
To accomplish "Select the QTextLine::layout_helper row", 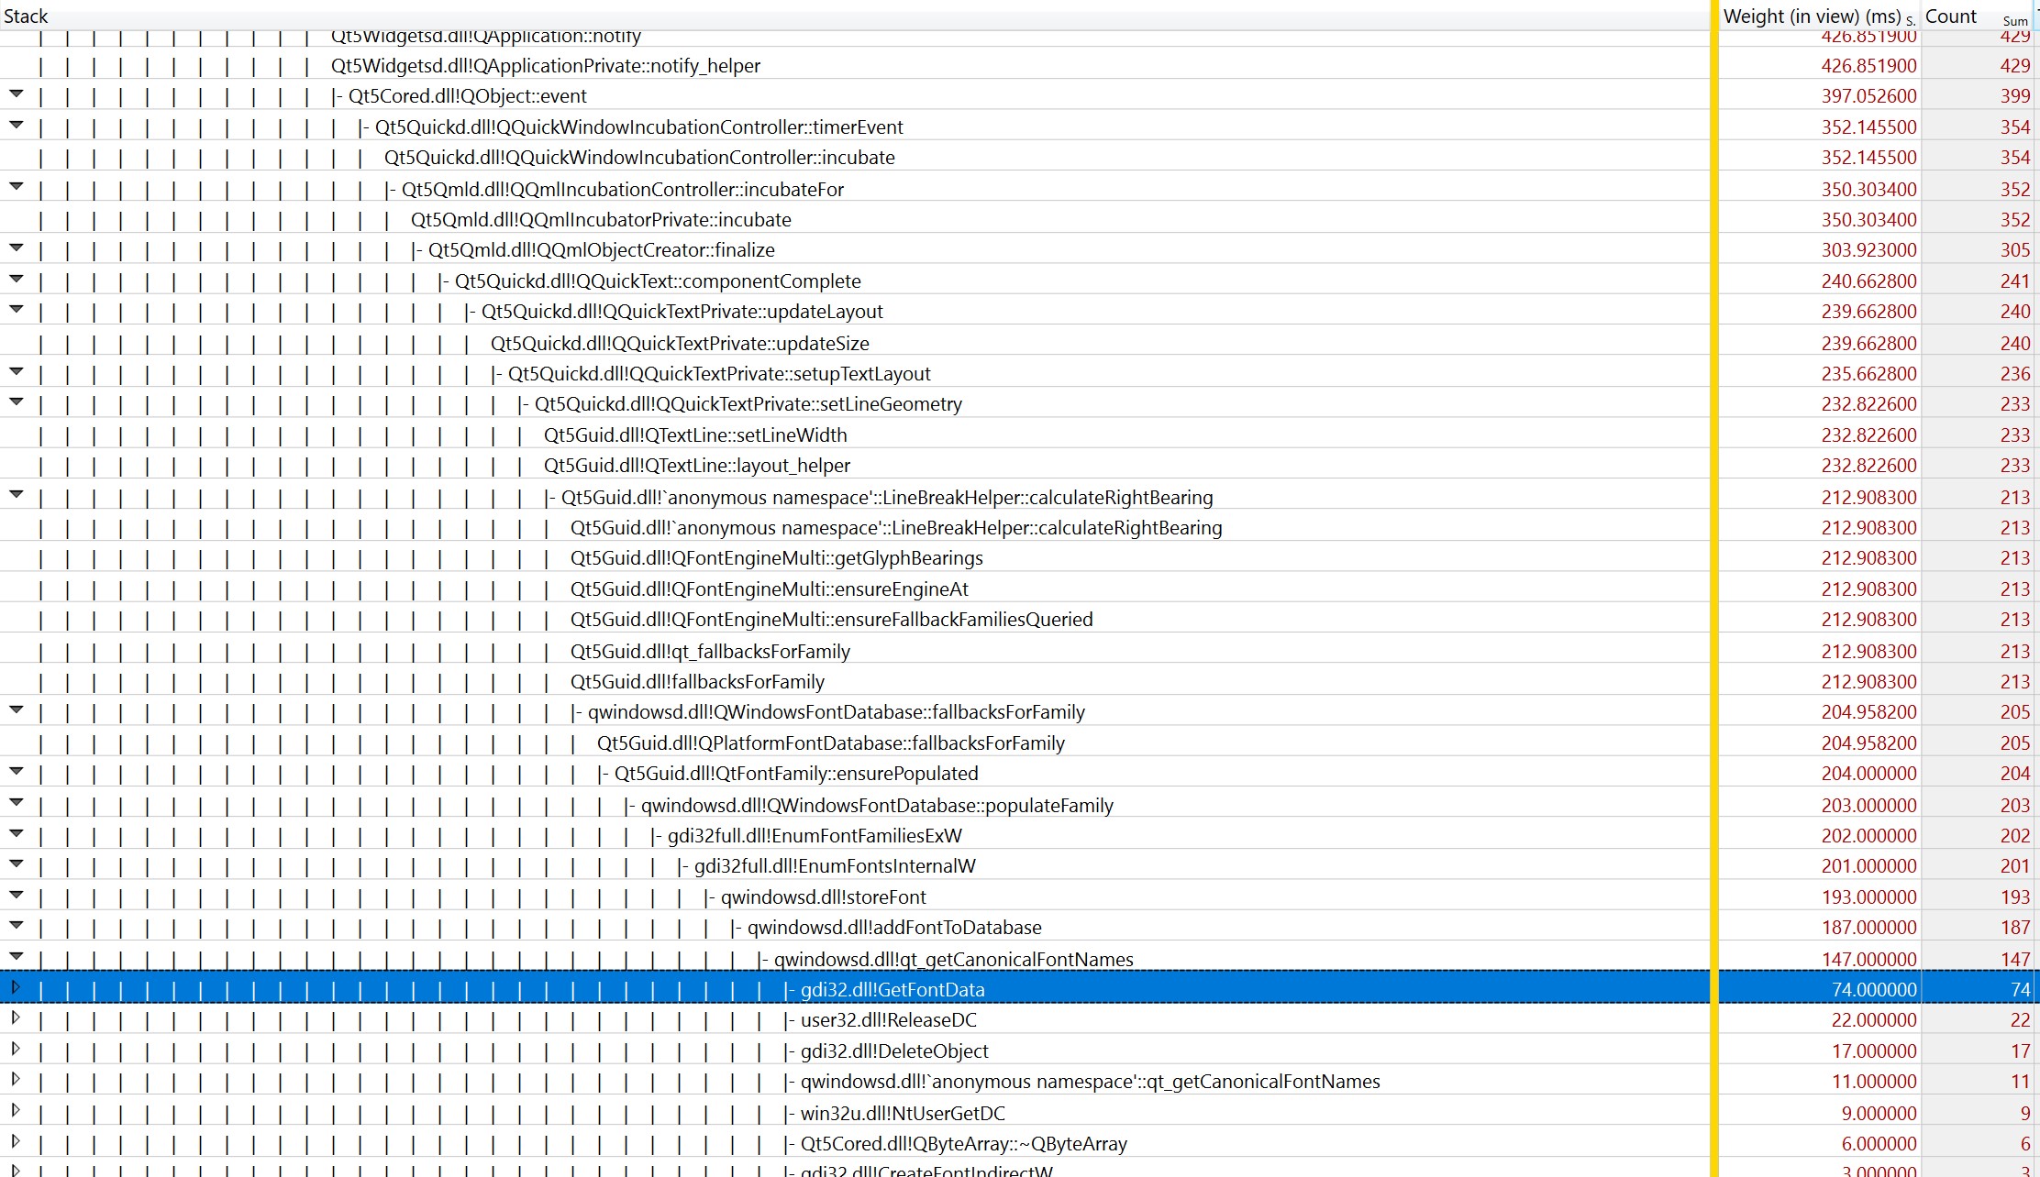I will coord(696,466).
